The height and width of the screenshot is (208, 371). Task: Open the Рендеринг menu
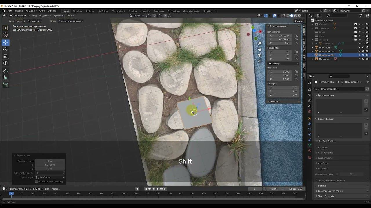31,11
